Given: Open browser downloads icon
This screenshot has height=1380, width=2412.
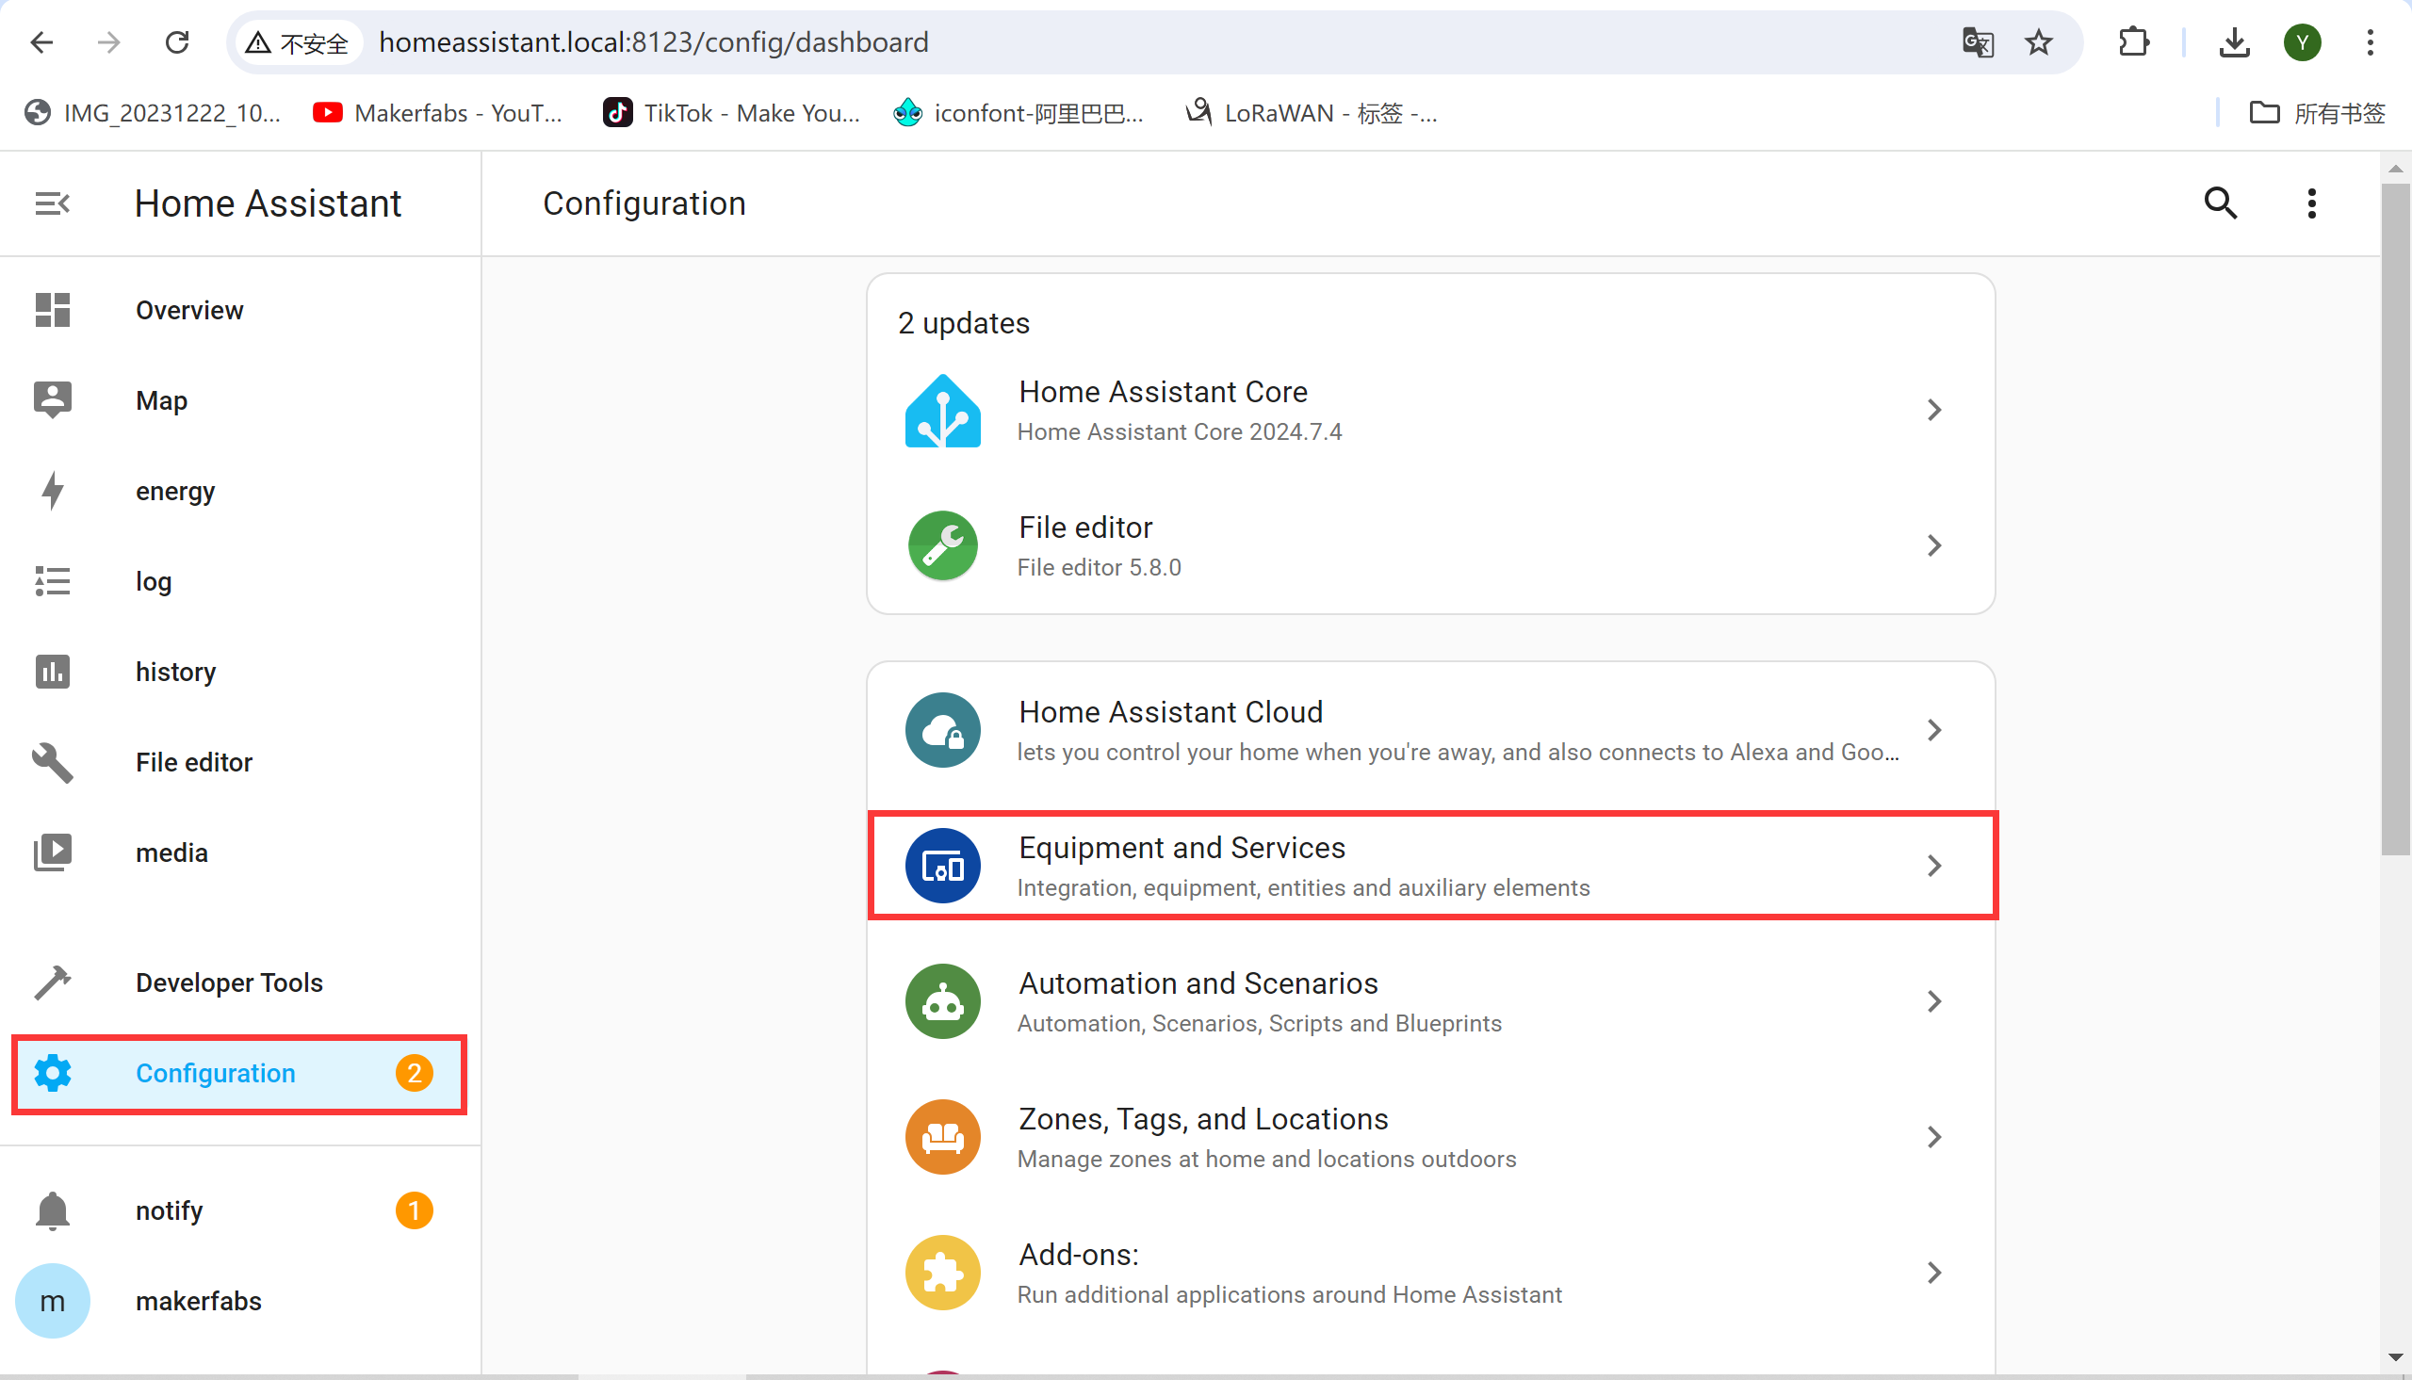Looking at the screenshot, I should click(2234, 41).
